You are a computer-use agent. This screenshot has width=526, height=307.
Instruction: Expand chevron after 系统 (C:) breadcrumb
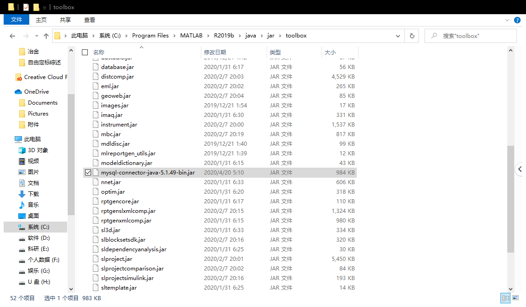pos(126,36)
